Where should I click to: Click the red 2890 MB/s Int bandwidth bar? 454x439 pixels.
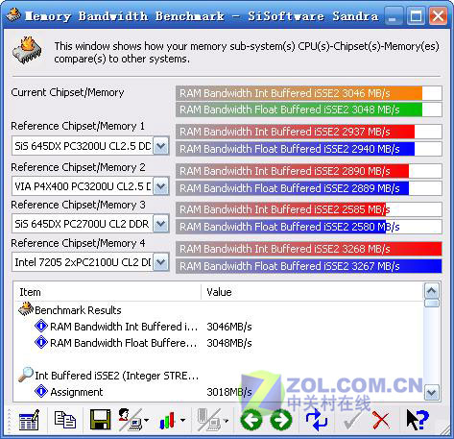coord(309,171)
